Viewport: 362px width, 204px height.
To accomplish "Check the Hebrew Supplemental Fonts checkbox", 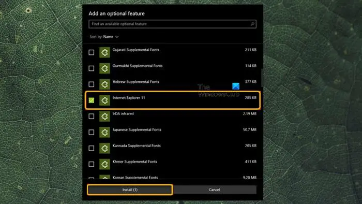I will pos(92,84).
